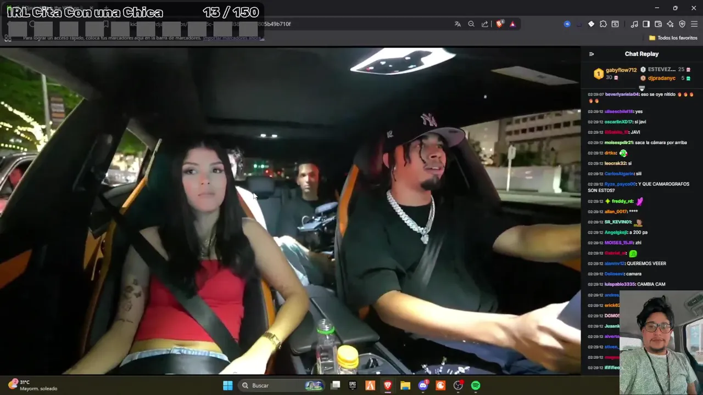This screenshot has height=395, width=703.
Task: Click the Brave VPN shield icon
Action: 682,24
